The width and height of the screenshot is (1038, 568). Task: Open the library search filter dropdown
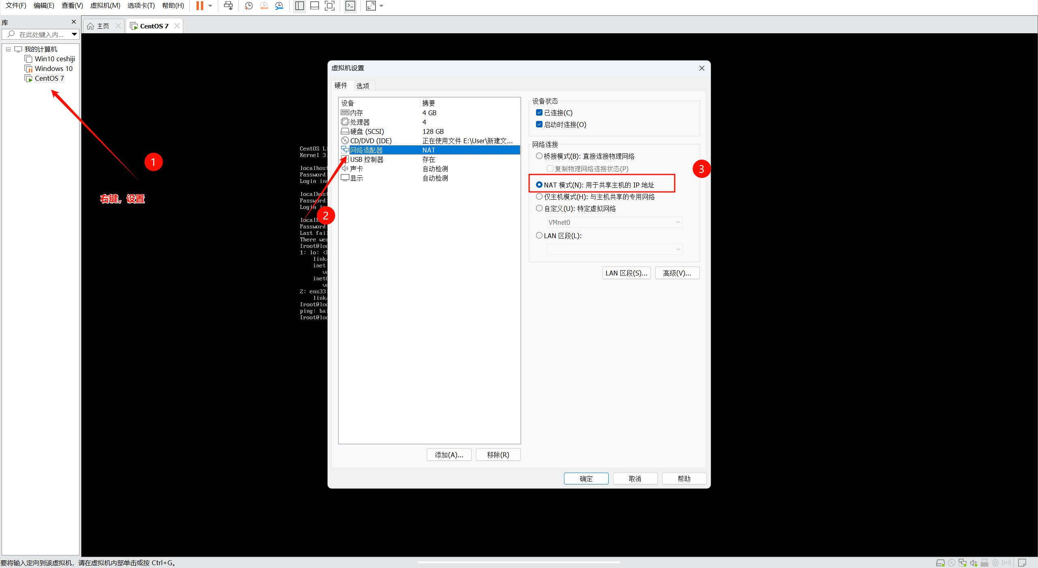74,34
